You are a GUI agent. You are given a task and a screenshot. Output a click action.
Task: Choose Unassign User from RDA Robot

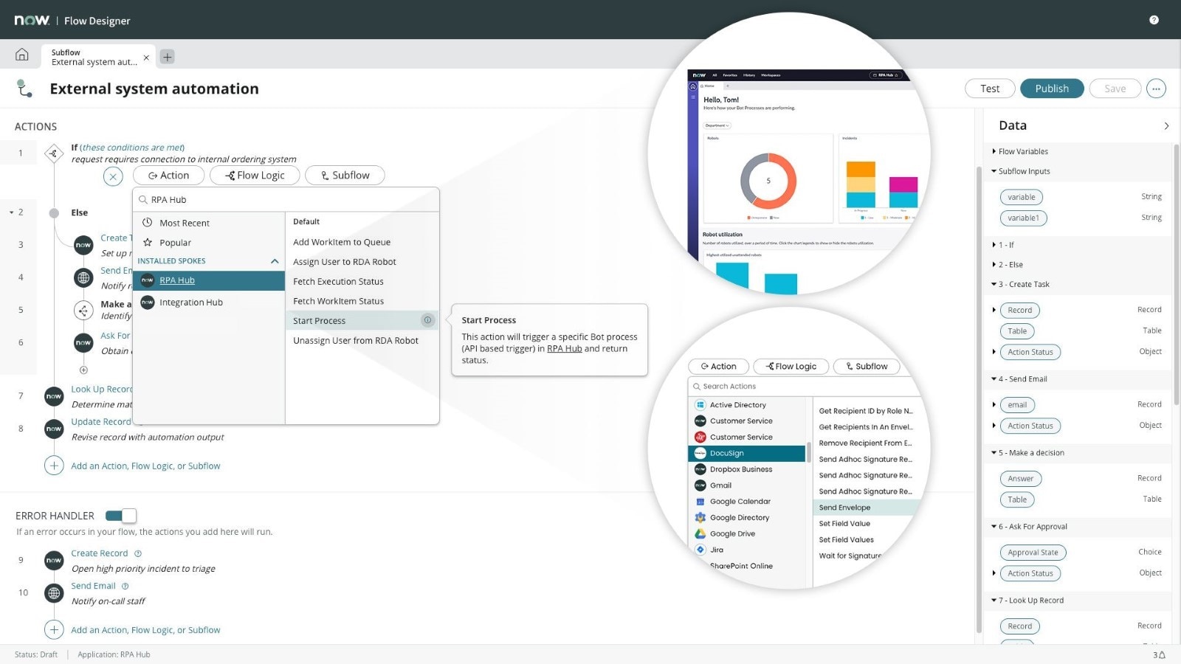(x=356, y=341)
